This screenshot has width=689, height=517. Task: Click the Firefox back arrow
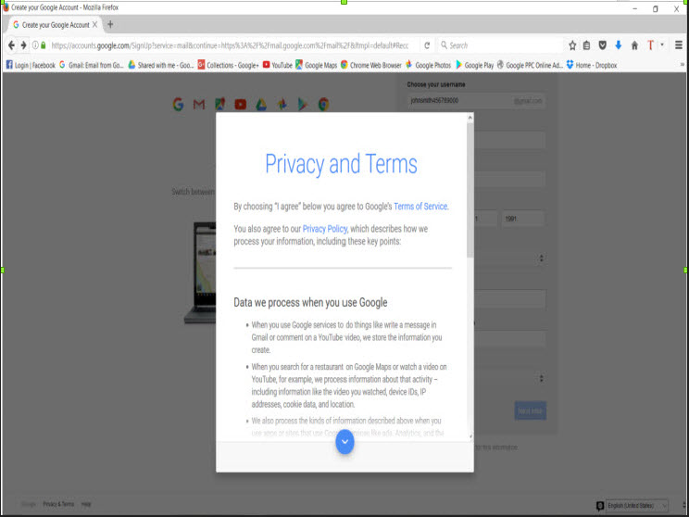(x=12, y=44)
